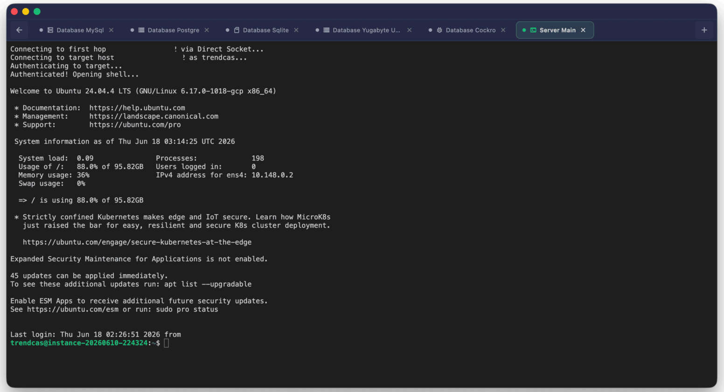The height and width of the screenshot is (392, 724).
Task: Click the IPv4 address 10.148.0.2
Action: pos(272,175)
